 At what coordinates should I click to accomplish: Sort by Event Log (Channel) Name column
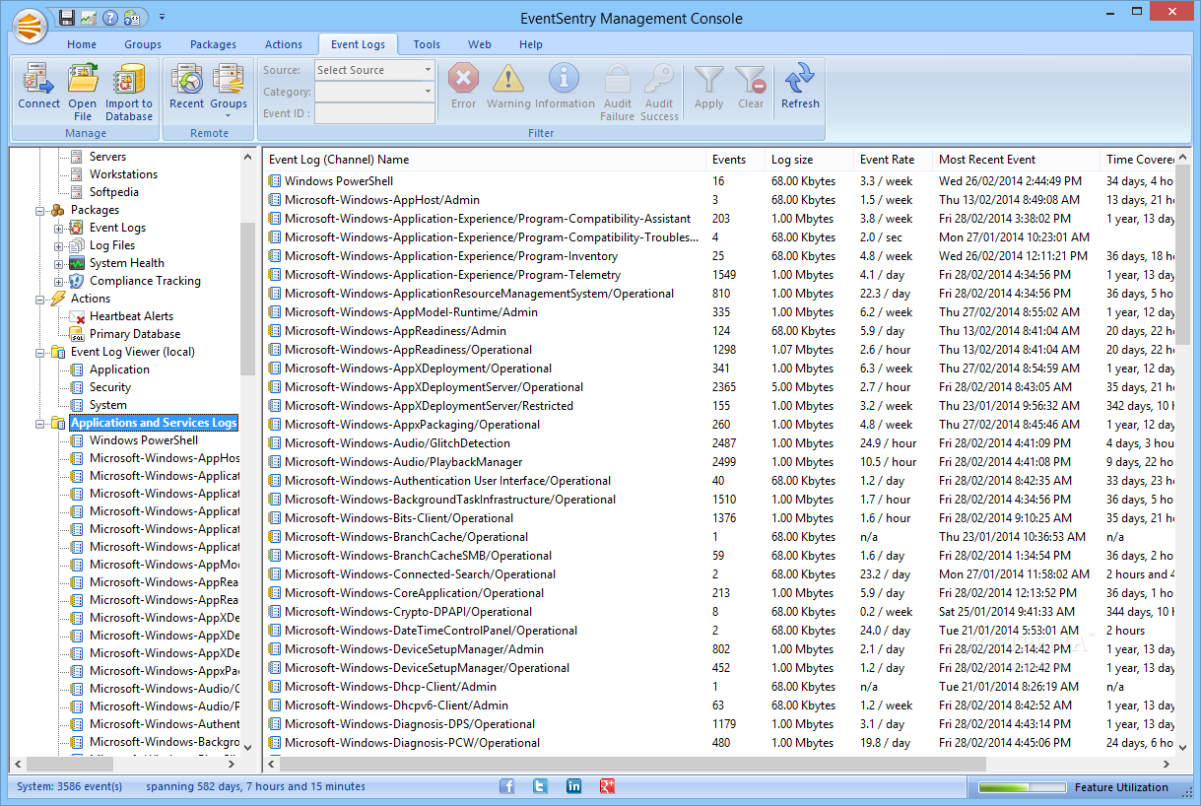click(485, 160)
